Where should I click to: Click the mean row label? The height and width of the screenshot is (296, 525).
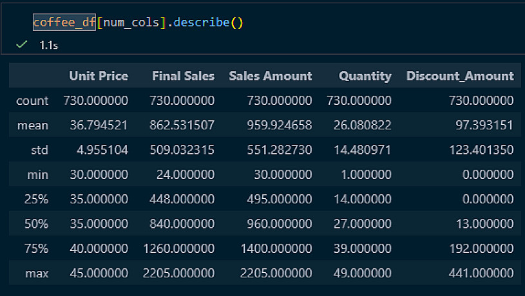[33, 125]
